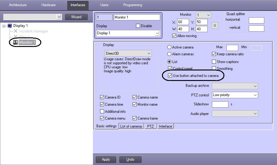
Task: Check the Additional info option
Action: 102,112
